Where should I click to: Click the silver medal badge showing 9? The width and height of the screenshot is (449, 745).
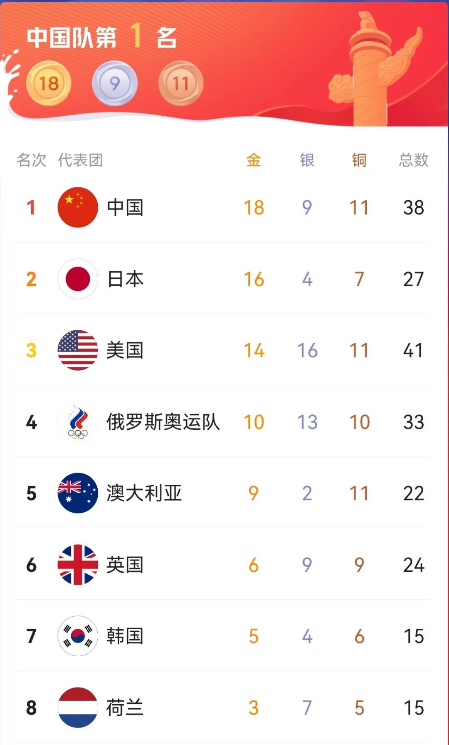click(x=115, y=83)
